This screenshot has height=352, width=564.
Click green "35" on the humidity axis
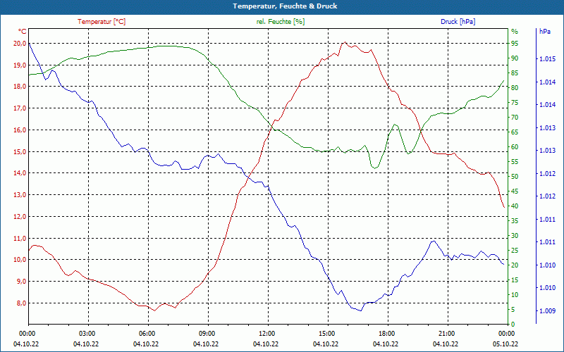click(x=515, y=221)
